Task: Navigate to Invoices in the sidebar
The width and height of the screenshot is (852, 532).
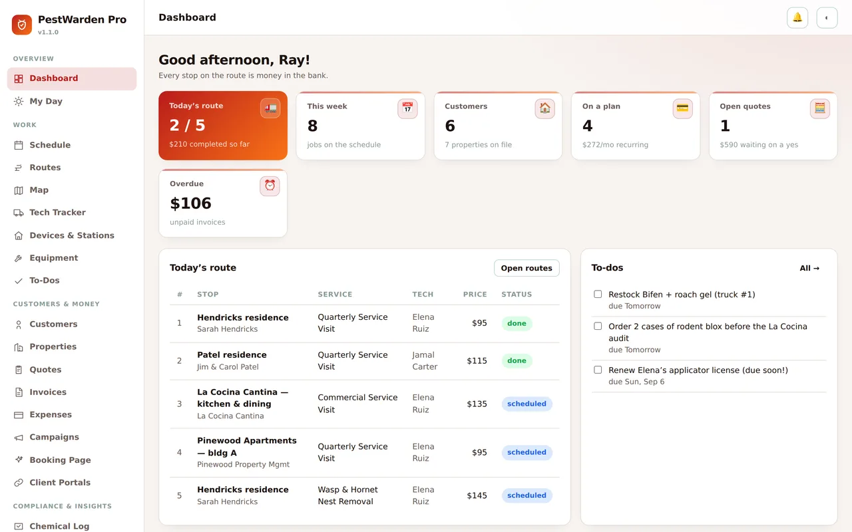Action: (72, 392)
